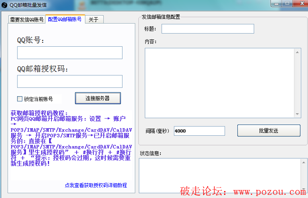
Task: Click the 标题 text field
Action: point(207,29)
